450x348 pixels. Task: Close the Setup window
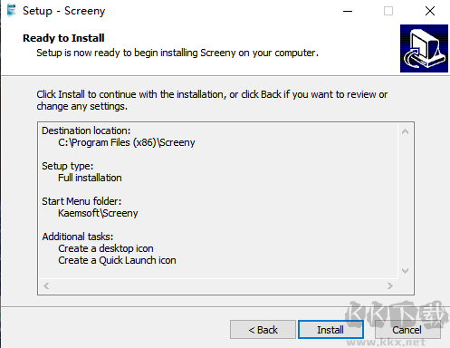[x=430, y=11]
